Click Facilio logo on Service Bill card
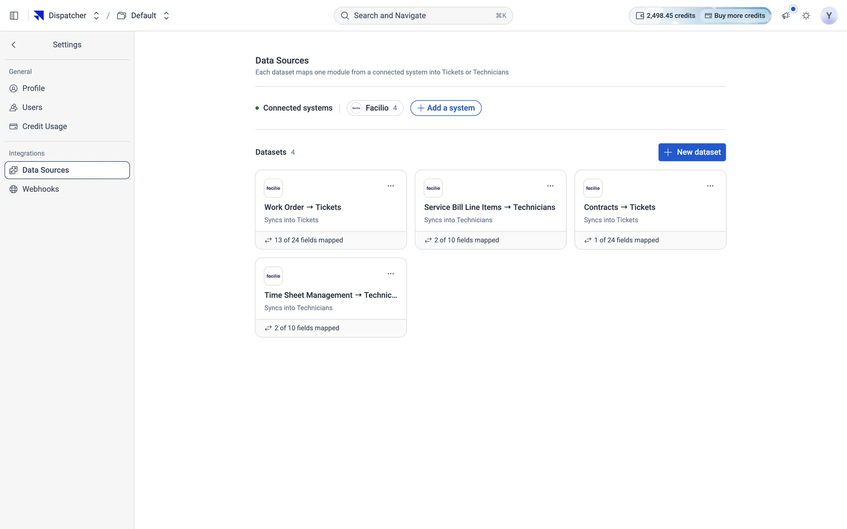The width and height of the screenshot is (847, 529). coord(433,188)
